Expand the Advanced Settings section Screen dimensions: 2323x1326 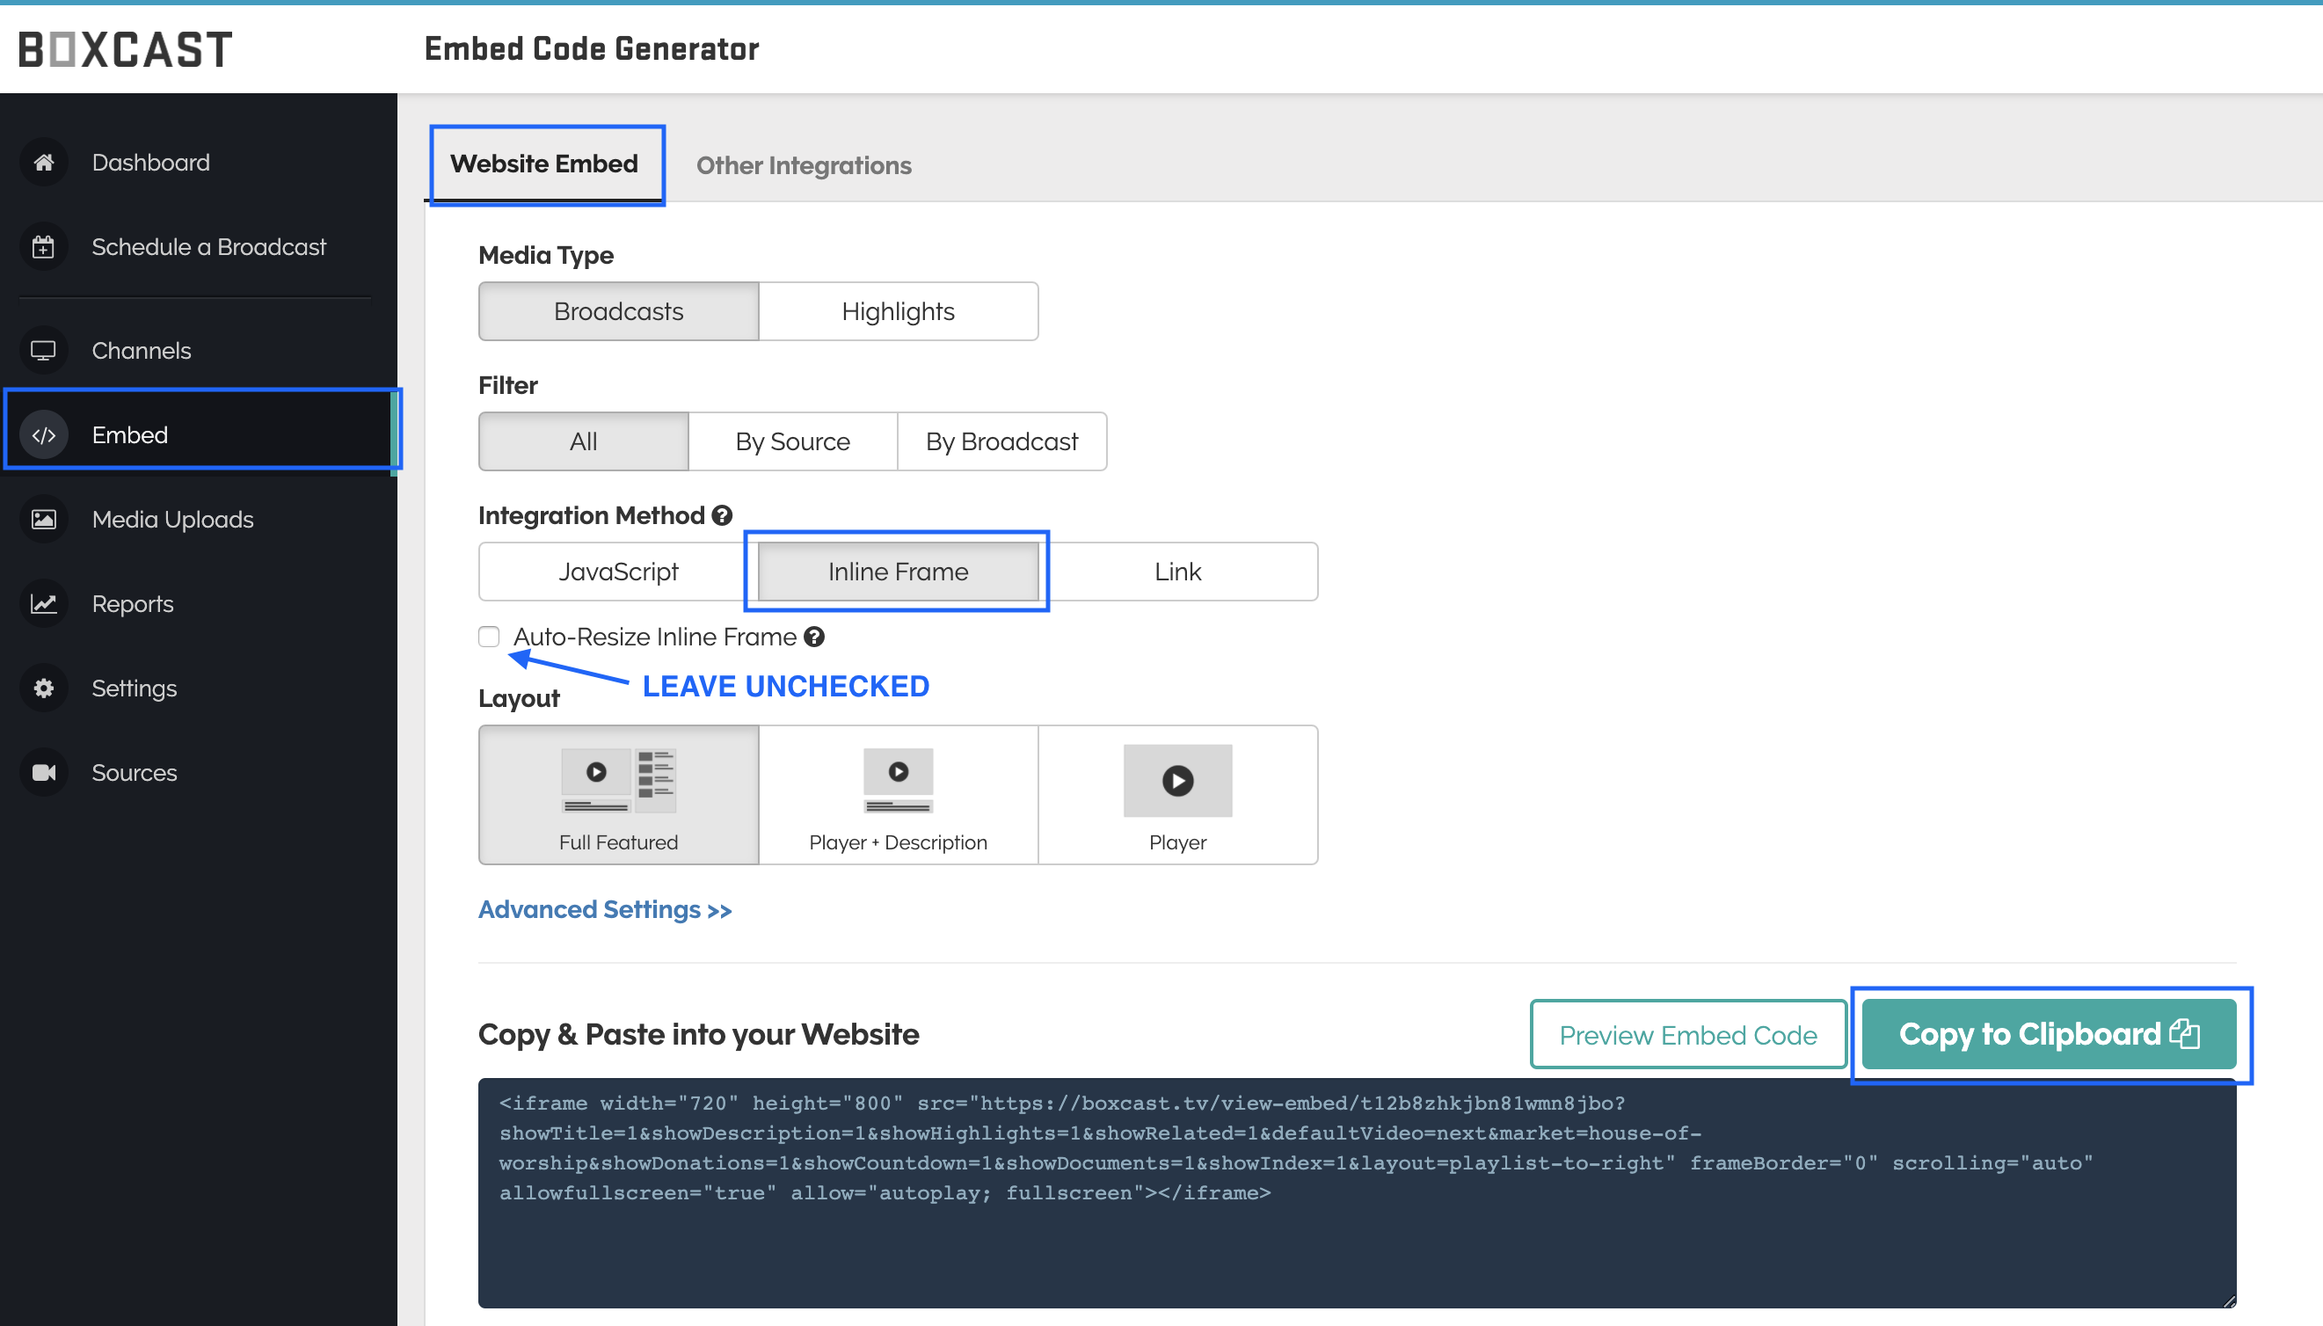605,910
